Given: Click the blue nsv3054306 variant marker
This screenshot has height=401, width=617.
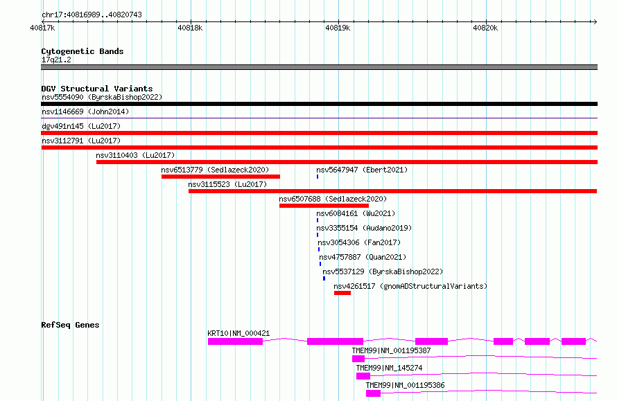Looking at the screenshot, I should [319, 249].
